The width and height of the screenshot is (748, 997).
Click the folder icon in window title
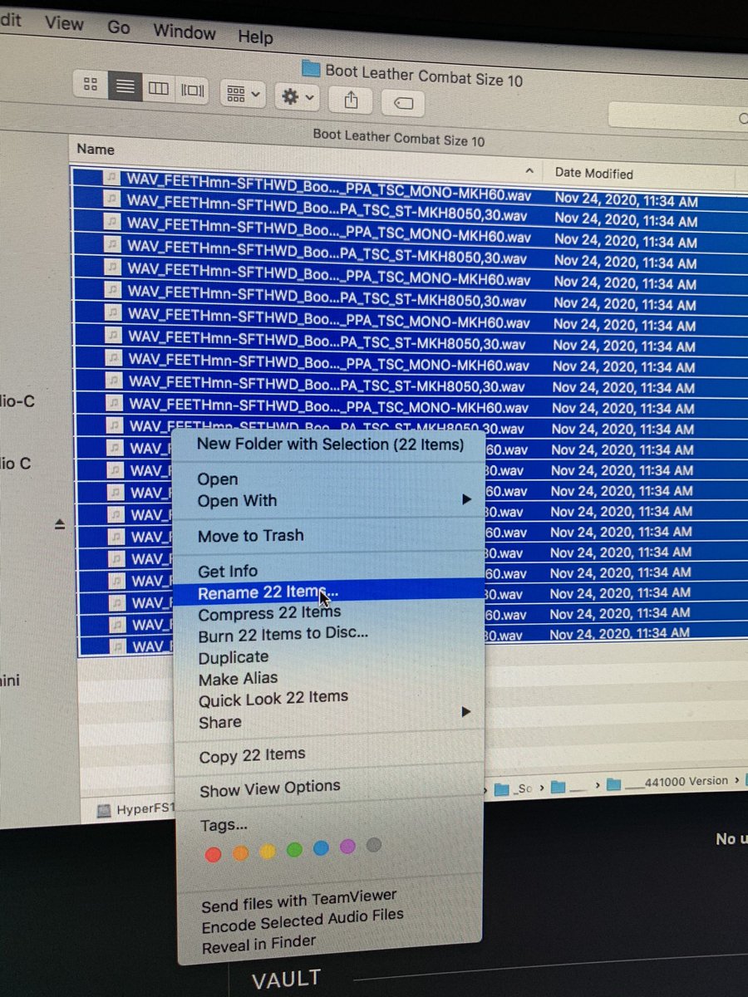tap(311, 68)
